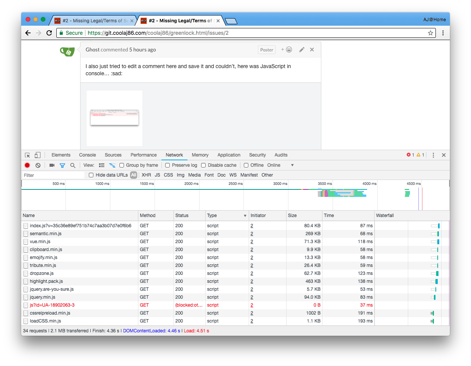
Task: Sort by the Name column header
Action: (x=80, y=216)
